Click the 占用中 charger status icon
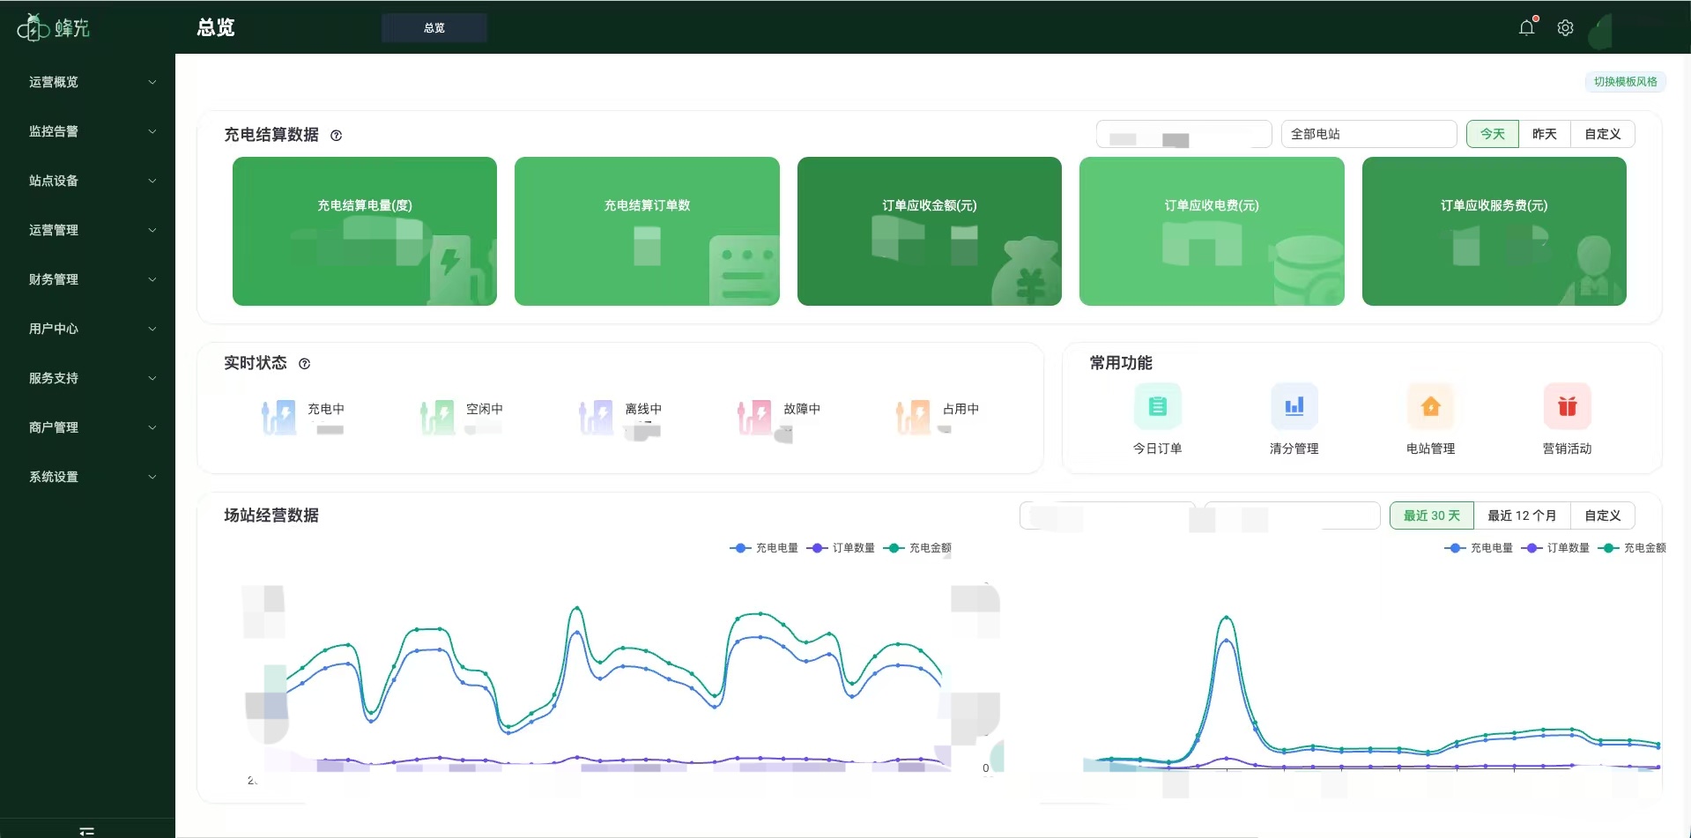1691x838 pixels. pyautogui.click(x=913, y=417)
